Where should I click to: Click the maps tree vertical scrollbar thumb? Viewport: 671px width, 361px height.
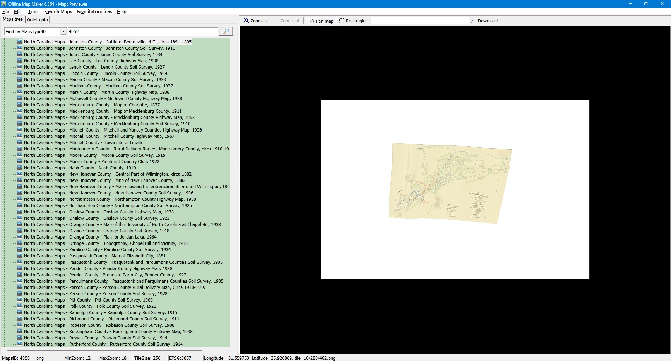[233, 175]
